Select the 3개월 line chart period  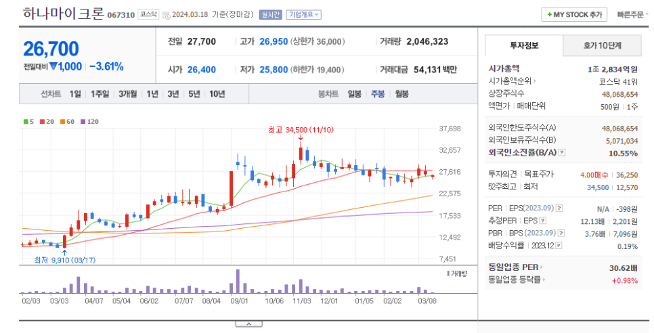[128, 94]
